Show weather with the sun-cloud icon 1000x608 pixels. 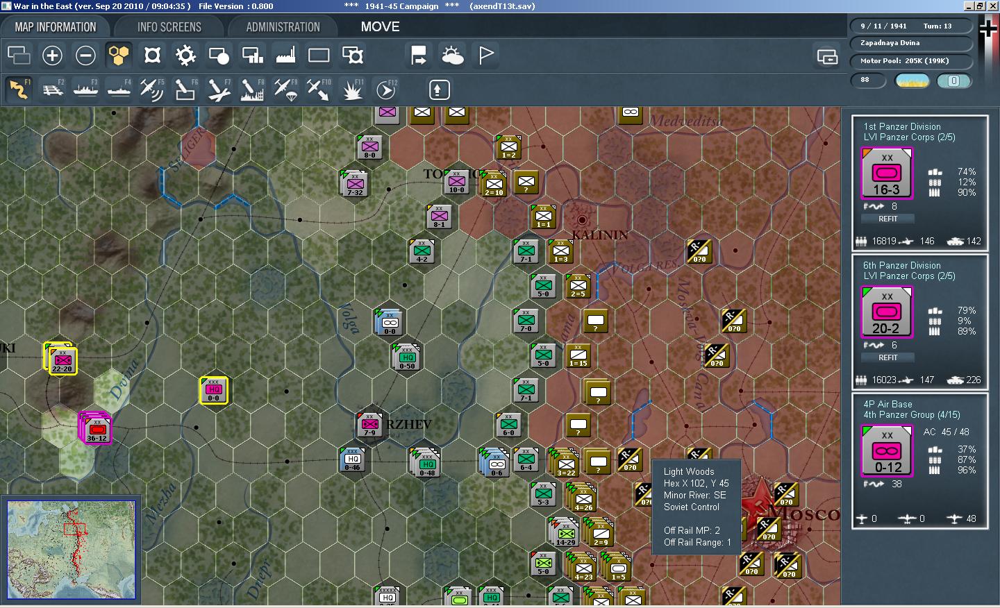[x=452, y=55]
